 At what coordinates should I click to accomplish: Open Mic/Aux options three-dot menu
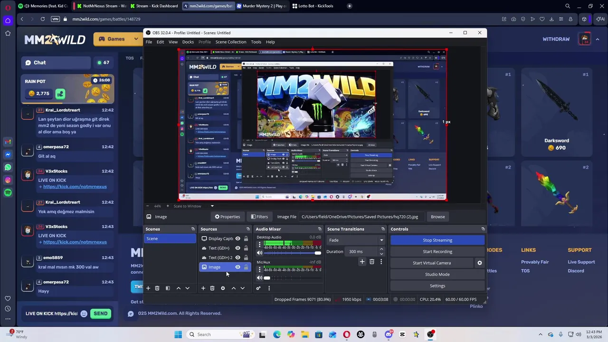(259, 270)
